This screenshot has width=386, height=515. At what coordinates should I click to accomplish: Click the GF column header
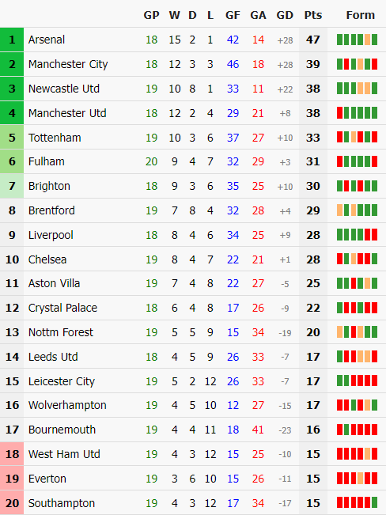pos(233,15)
